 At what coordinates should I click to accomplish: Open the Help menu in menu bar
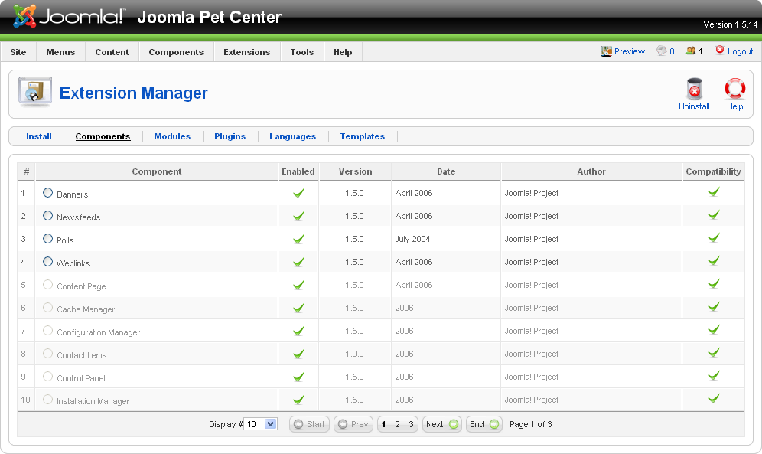point(343,52)
